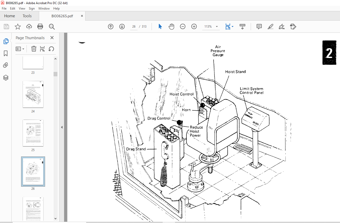
Task: Expand page display options dropdown arrow
Action: (233, 27)
